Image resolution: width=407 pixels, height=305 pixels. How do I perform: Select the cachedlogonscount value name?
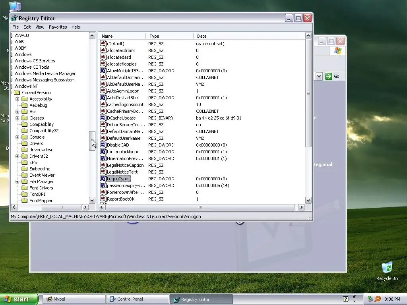[x=125, y=104]
